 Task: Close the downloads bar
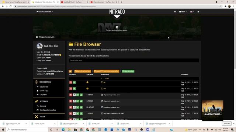tap(234, 124)
